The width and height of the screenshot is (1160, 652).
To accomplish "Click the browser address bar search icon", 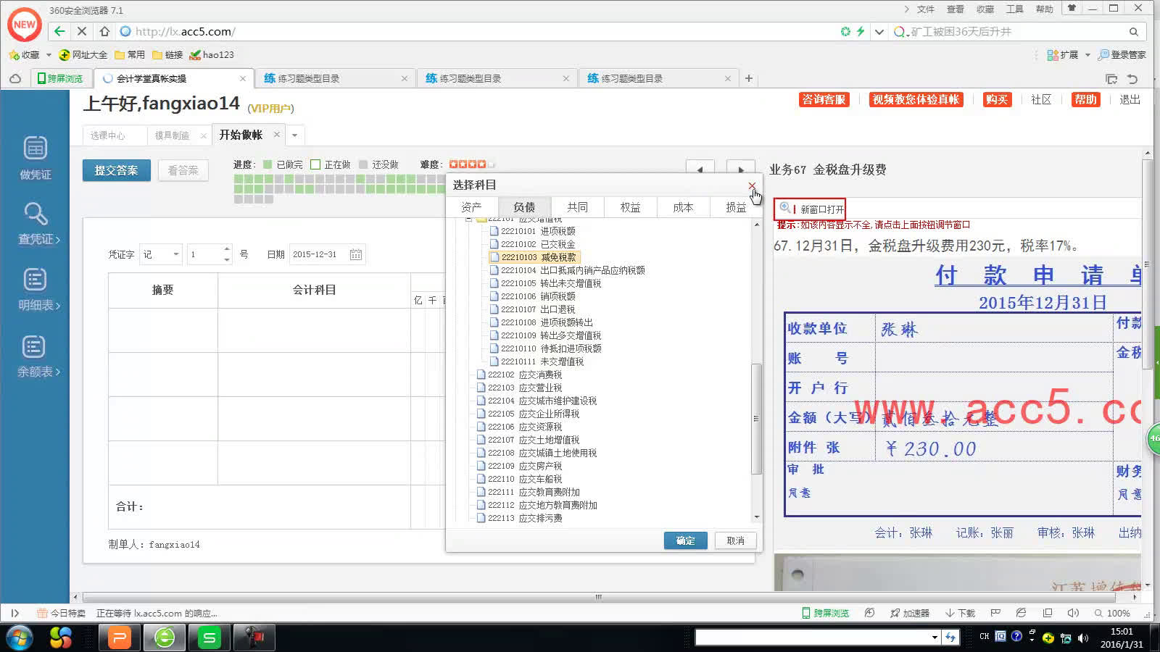I will pyautogui.click(x=1133, y=31).
